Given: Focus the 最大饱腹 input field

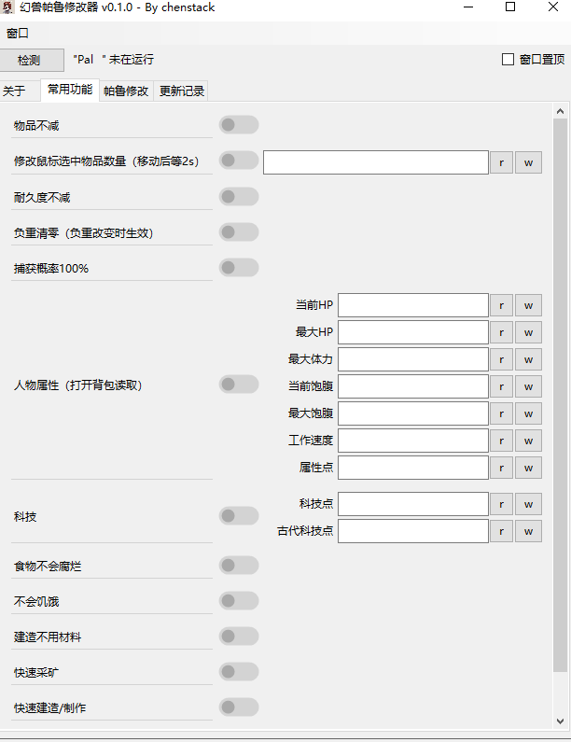Looking at the screenshot, I should (413, 413).
